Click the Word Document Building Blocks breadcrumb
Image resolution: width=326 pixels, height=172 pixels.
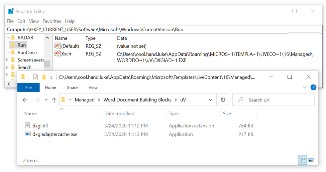coord(137,100)
